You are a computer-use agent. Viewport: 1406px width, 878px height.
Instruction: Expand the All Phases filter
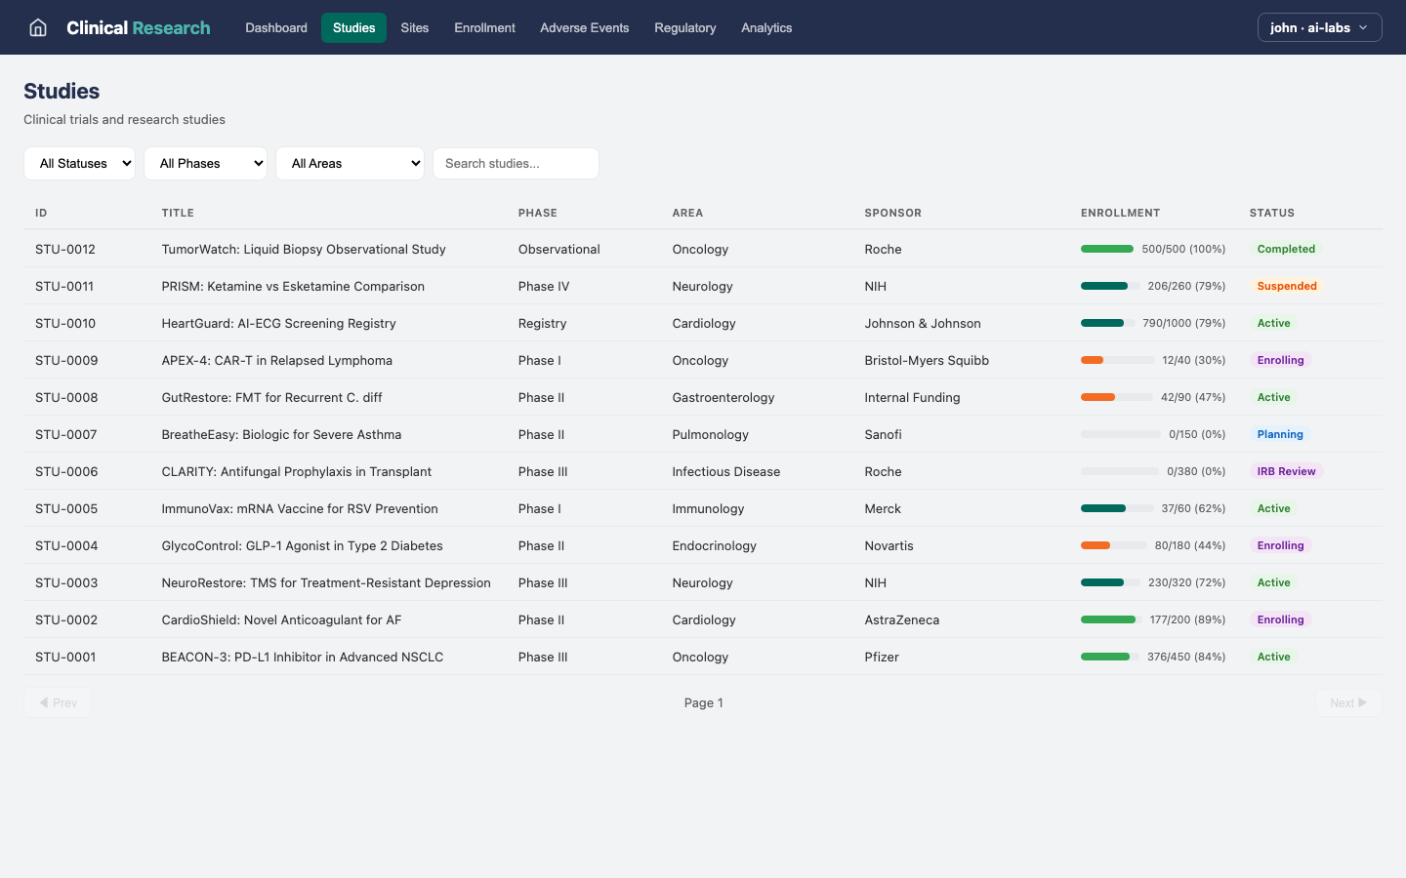(205, 164)
